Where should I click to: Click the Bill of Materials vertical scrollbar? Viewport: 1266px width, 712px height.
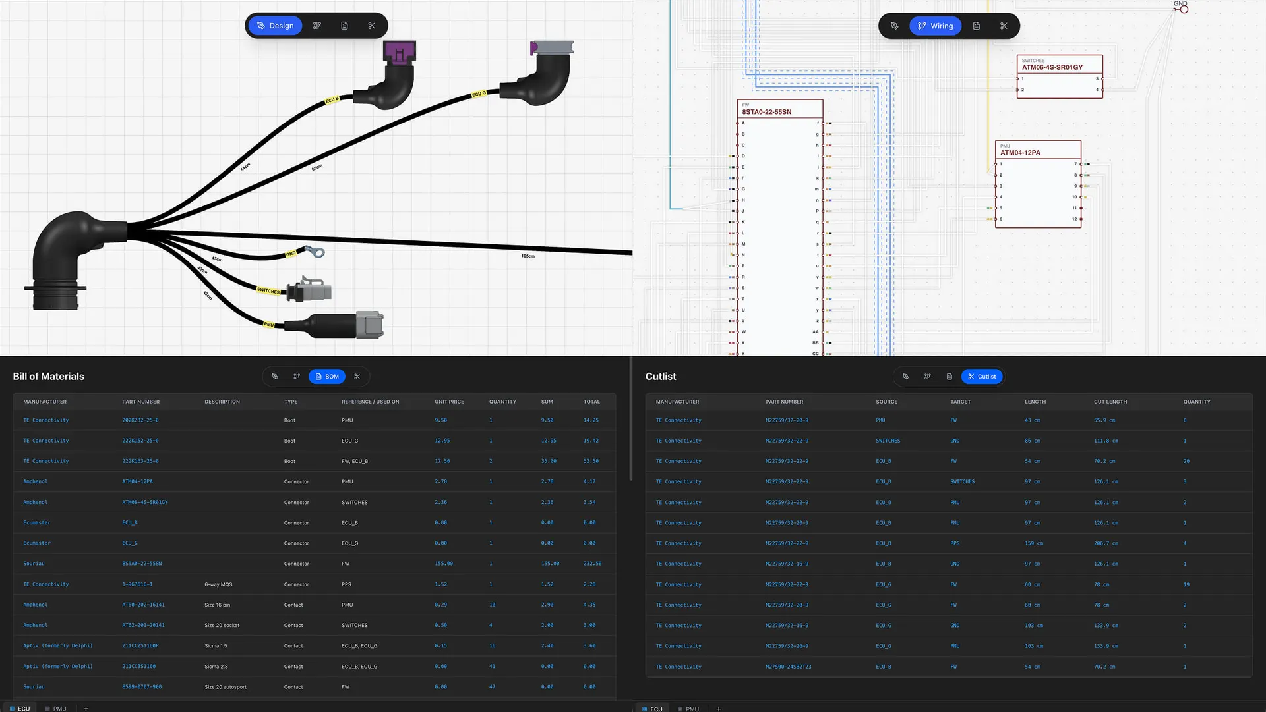point(631,419)
